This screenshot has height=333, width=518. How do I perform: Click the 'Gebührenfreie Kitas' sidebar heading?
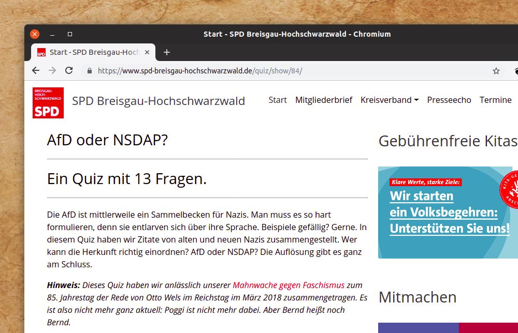[x=448, y=141]
